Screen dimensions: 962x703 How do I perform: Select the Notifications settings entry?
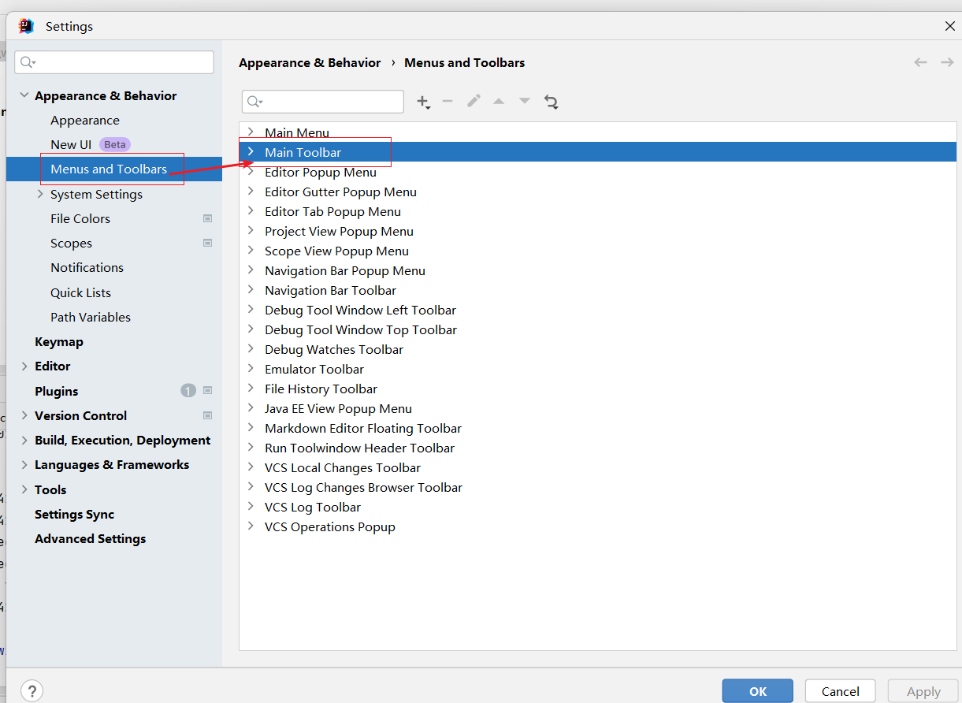pos(87,267)
